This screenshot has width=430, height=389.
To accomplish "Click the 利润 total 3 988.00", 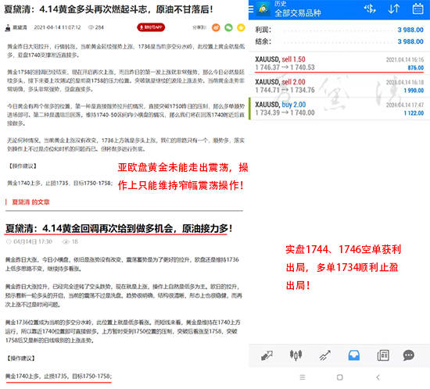I will tap(410, 30).
